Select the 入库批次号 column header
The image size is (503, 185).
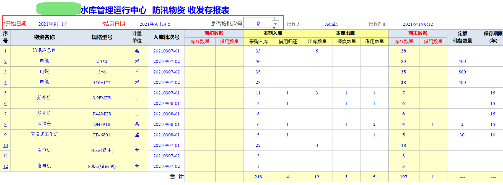pyautogui.click(x=166, y=37)
